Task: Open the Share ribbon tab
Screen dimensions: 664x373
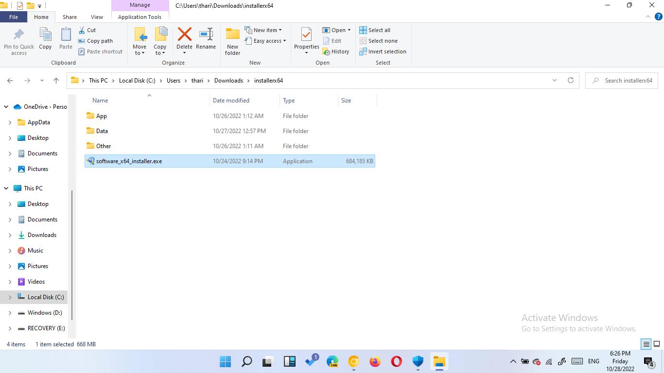Action: pos(70,17)
